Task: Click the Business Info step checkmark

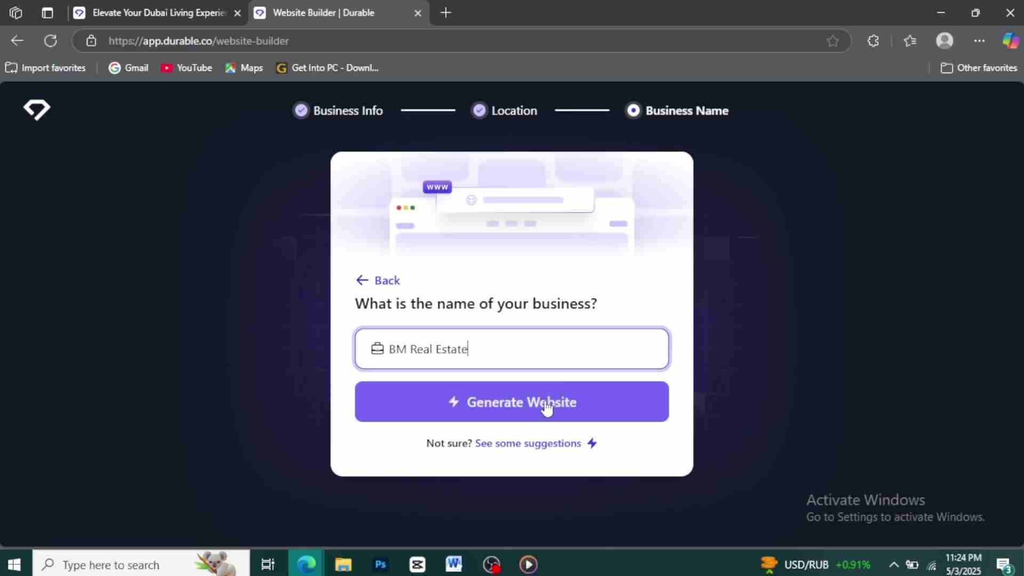Action: (301, 110)
